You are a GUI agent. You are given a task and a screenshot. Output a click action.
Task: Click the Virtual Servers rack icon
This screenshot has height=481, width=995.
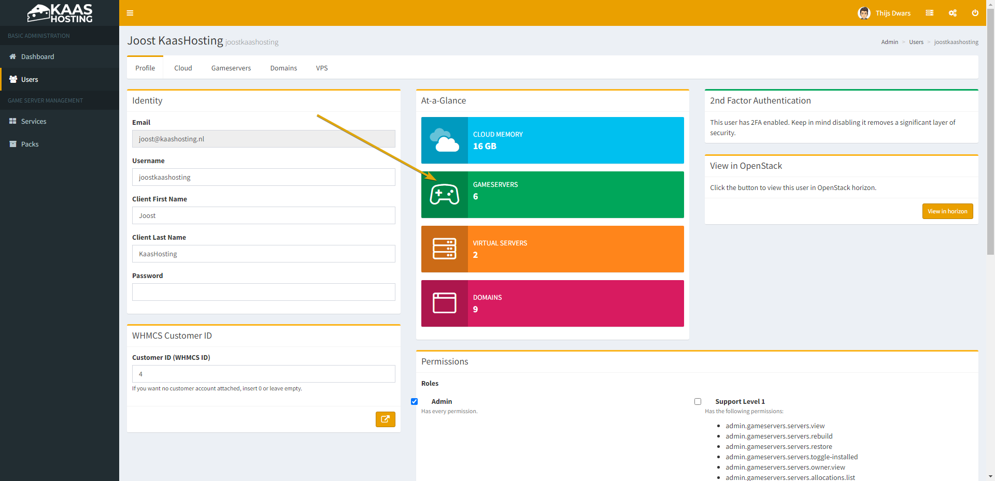click(444, 249)
